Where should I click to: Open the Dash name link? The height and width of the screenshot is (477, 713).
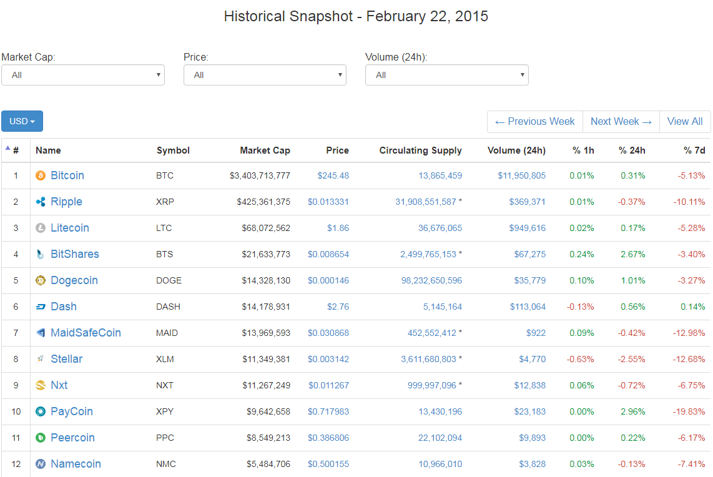tap(64, 307)
